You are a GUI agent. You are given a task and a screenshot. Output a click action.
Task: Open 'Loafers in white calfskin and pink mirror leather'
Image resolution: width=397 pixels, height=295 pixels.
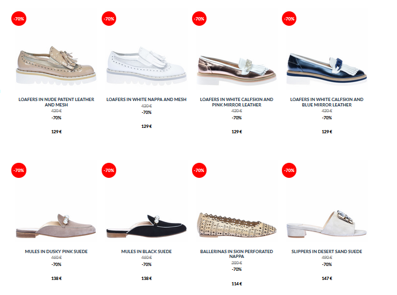pyautogui.click(x=237, y=102)
